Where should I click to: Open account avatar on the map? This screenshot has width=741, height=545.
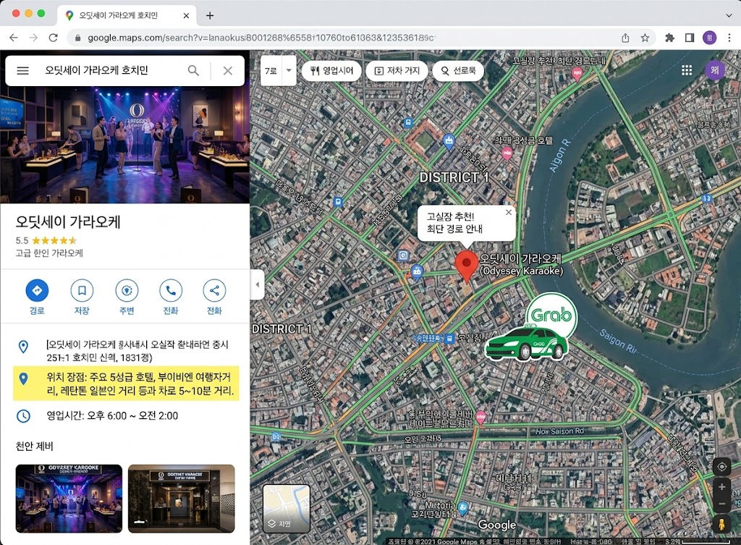point(715,70)
